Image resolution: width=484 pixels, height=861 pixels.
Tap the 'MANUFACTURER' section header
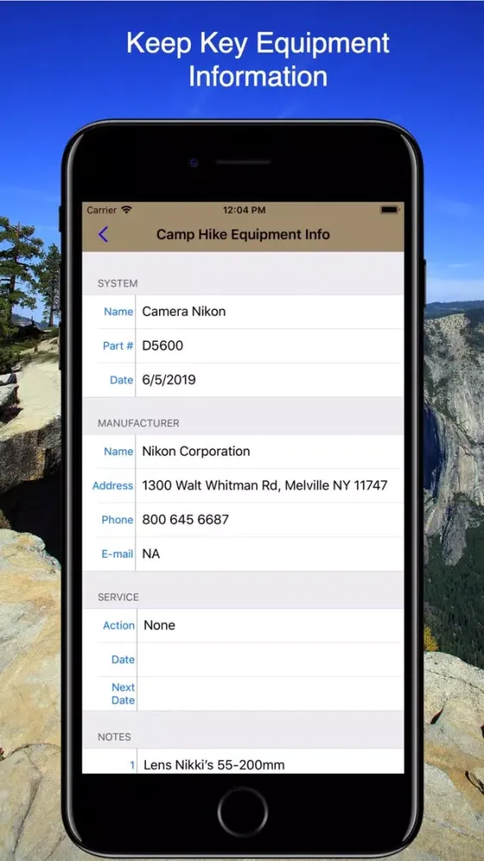click(x=138, y=424)
